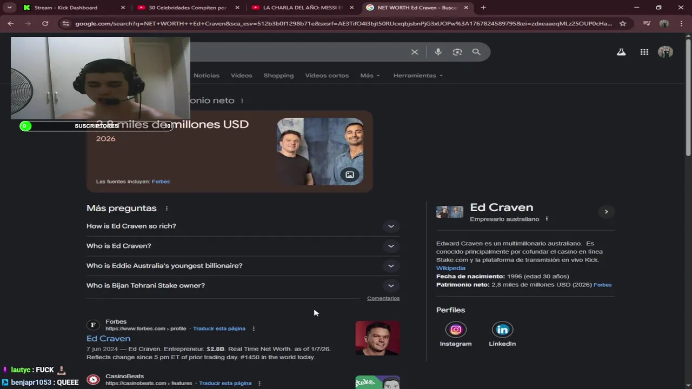Select the Videos search filter
Image resolution: width=692 pixels, height=389 pixels.
point(242,76)
